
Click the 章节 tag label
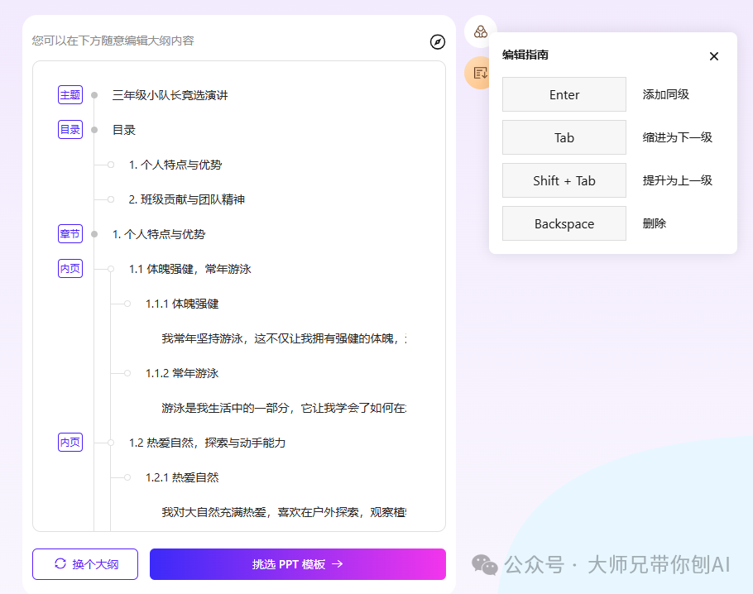70,234
